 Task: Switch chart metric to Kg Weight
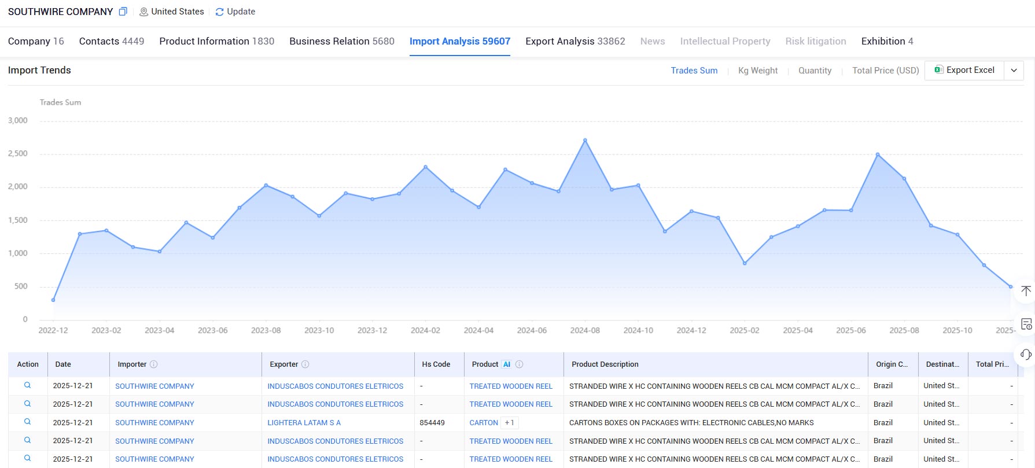(758, 71)
